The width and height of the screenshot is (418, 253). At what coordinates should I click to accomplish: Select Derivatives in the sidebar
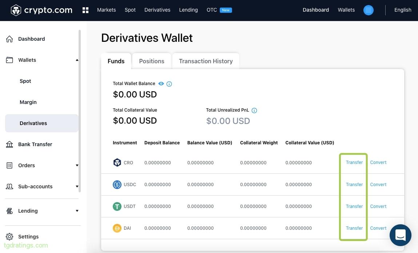point(41,123)
